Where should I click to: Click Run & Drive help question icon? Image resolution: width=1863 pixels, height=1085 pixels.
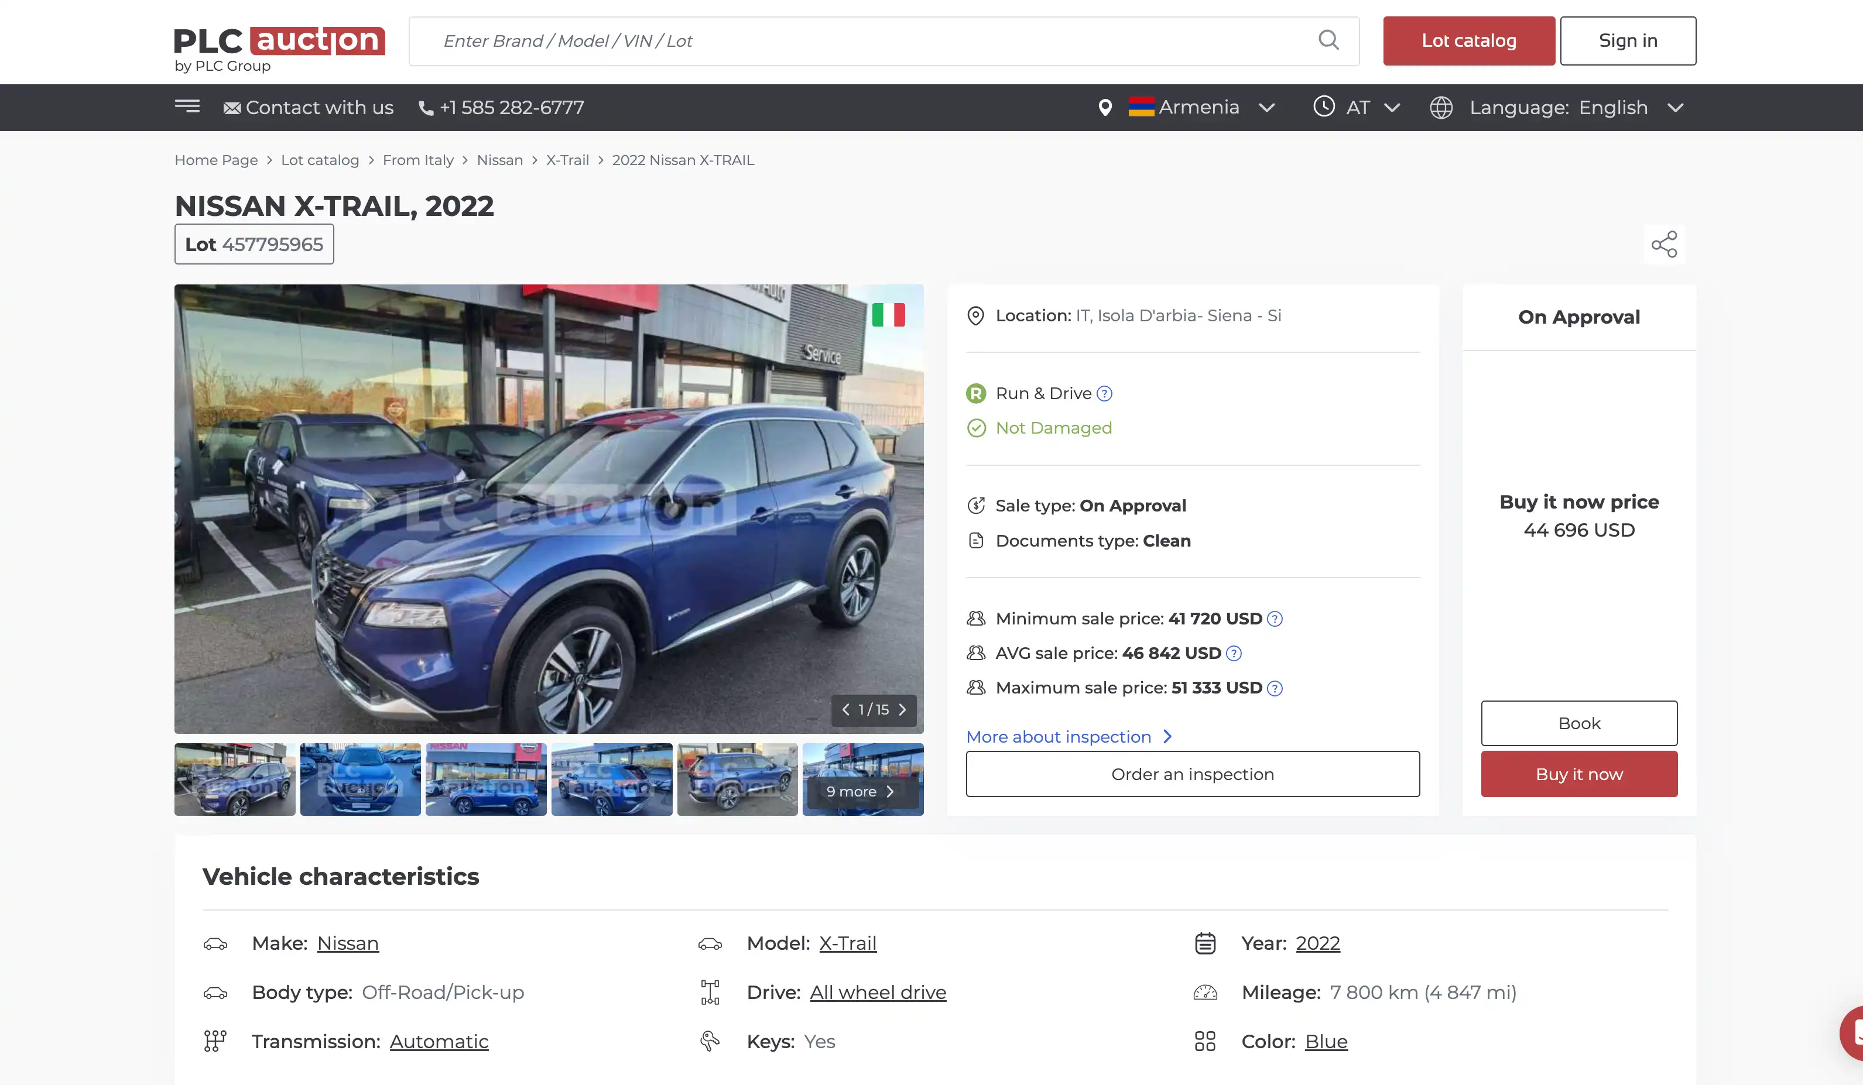(x=1104, y=394)
